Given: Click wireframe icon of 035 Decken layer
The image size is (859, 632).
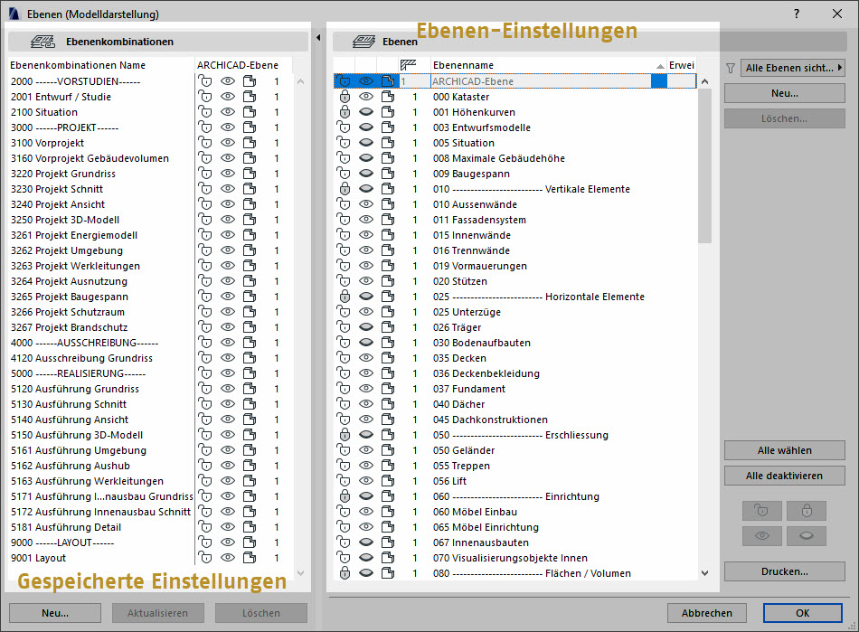Looking at the screenshot, I should (x=388, y=358).
